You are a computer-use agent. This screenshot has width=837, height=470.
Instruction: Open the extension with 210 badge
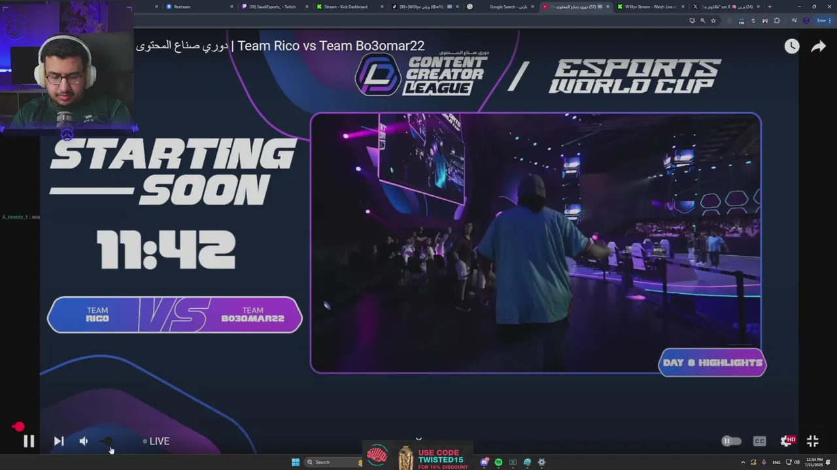(742, 21)
